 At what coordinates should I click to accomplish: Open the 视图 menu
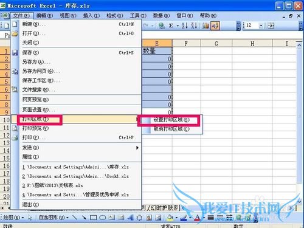[68, 16]
